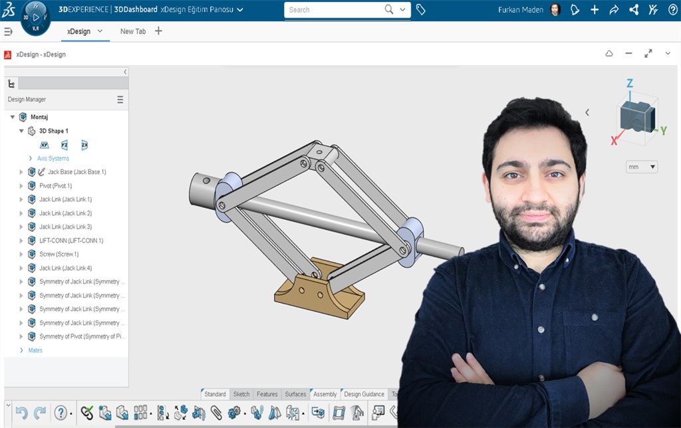This screenshot has height=428, width=681.
Task: Switch to the Assembly toolbar tab
Action: (325, 394)
